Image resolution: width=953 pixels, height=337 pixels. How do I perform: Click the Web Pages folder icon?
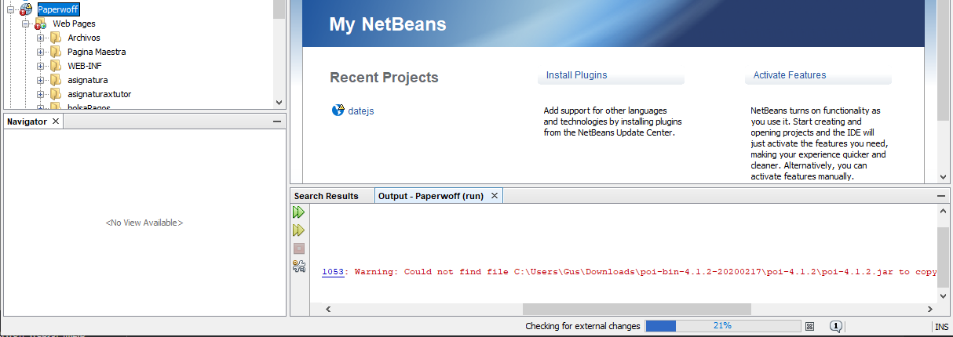click(40, 24)
